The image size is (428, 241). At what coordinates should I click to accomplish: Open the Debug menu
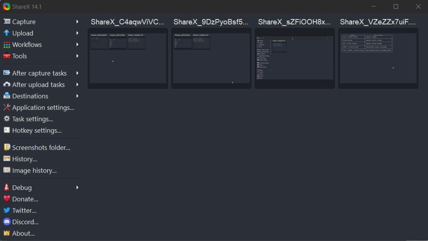coord(41,187)
